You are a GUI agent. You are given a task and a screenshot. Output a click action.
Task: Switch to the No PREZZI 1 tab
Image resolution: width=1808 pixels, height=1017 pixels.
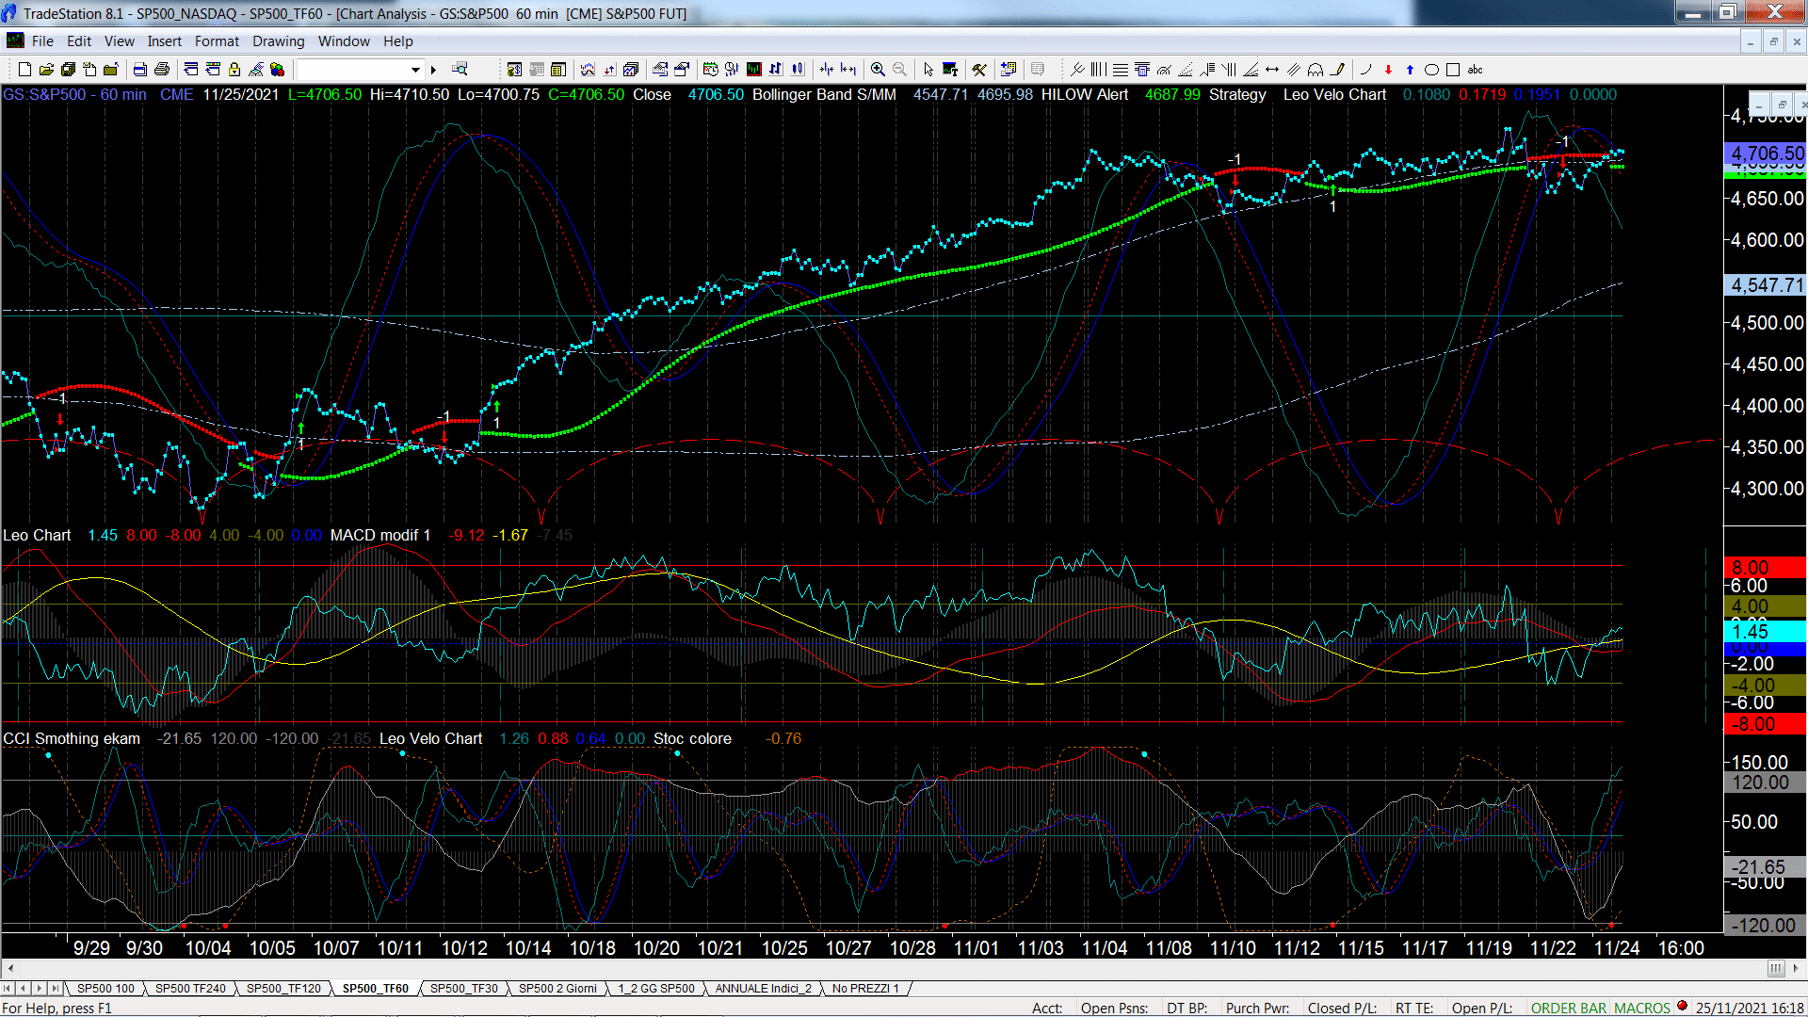(865, 989)
